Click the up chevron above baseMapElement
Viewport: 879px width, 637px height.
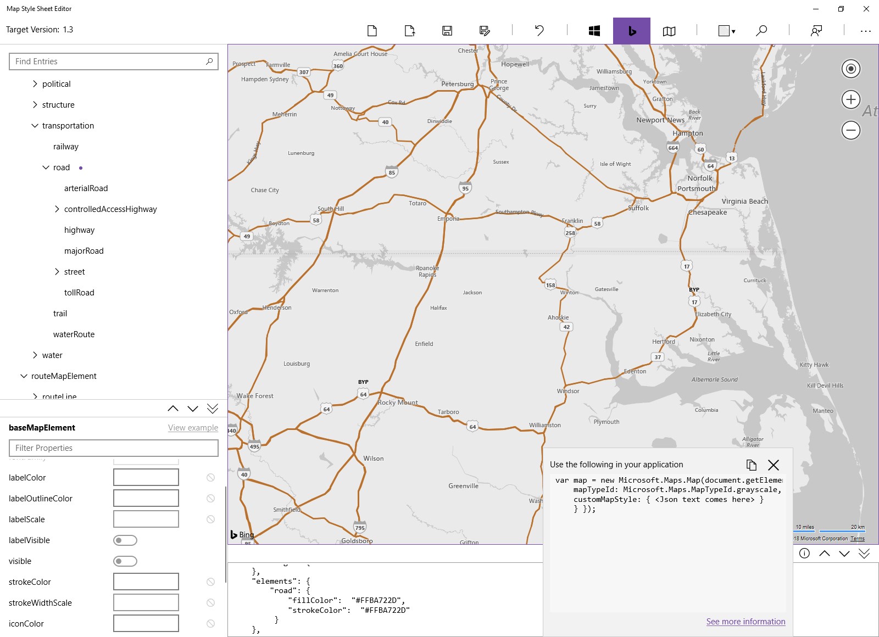pyautogui.click(x=173, y=409)
